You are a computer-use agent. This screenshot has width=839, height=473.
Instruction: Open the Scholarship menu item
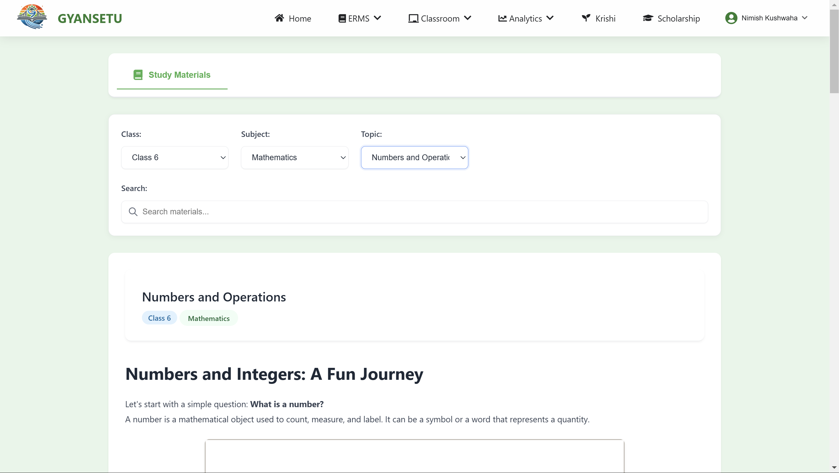click(678, 19)
